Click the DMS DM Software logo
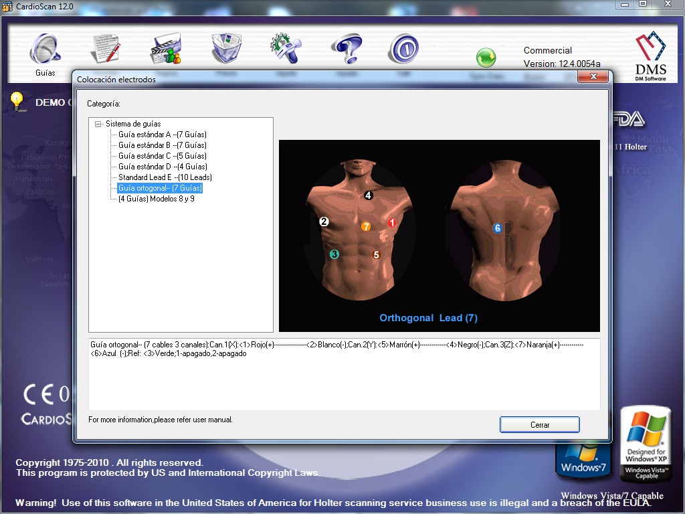 (650, 56)
